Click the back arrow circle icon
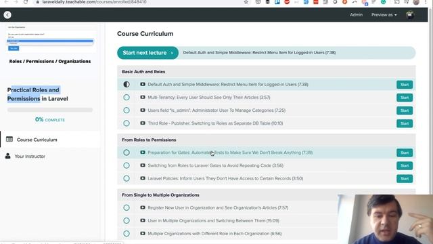 click(7, 15)
